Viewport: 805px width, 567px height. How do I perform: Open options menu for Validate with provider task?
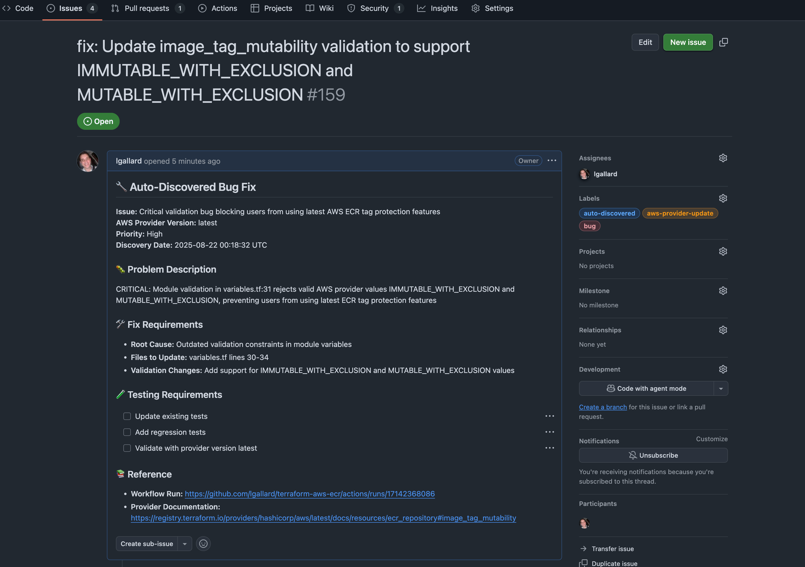coord(550,448)
